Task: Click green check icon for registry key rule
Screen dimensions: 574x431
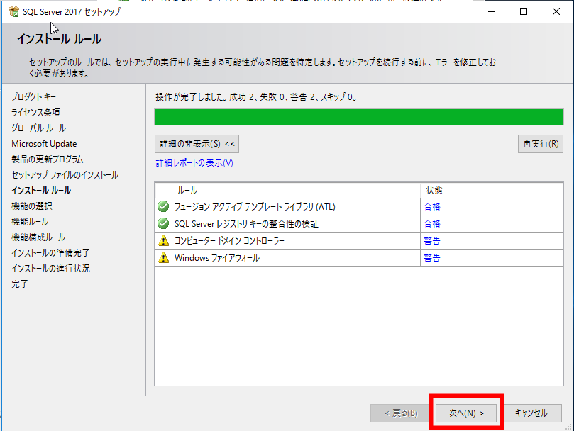Action: coord(163,223)
